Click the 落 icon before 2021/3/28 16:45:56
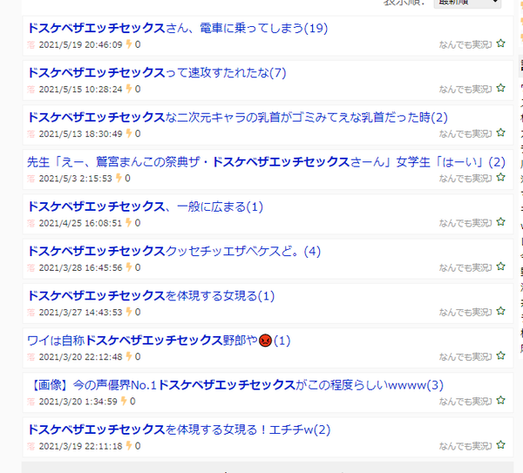The width and height of the screenshot is (523, 473). point(31,267)
